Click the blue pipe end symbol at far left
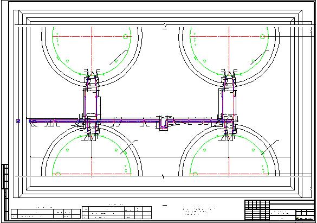Image resolution: width=317 pixels, height=223 pixels. pos(18,121)
